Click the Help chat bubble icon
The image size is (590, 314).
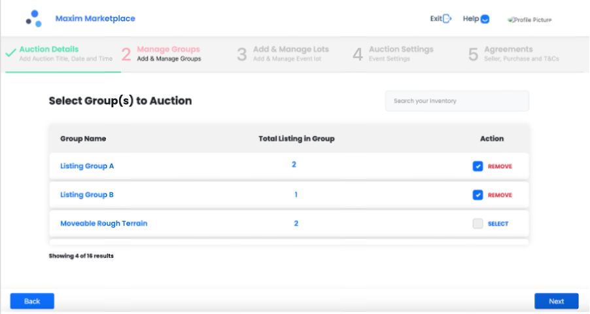tap(485, 19)
